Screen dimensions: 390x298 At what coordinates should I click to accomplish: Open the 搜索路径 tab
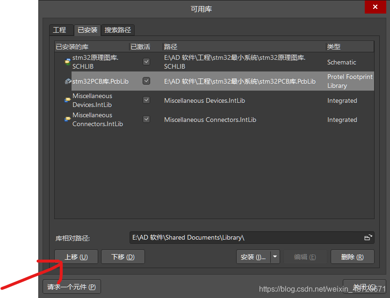pyautogui.click(x=118, y=30)
